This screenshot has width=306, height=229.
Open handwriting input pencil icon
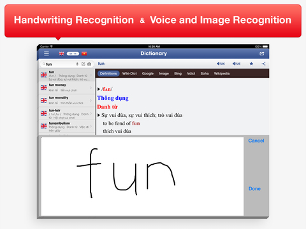(84, 64)
